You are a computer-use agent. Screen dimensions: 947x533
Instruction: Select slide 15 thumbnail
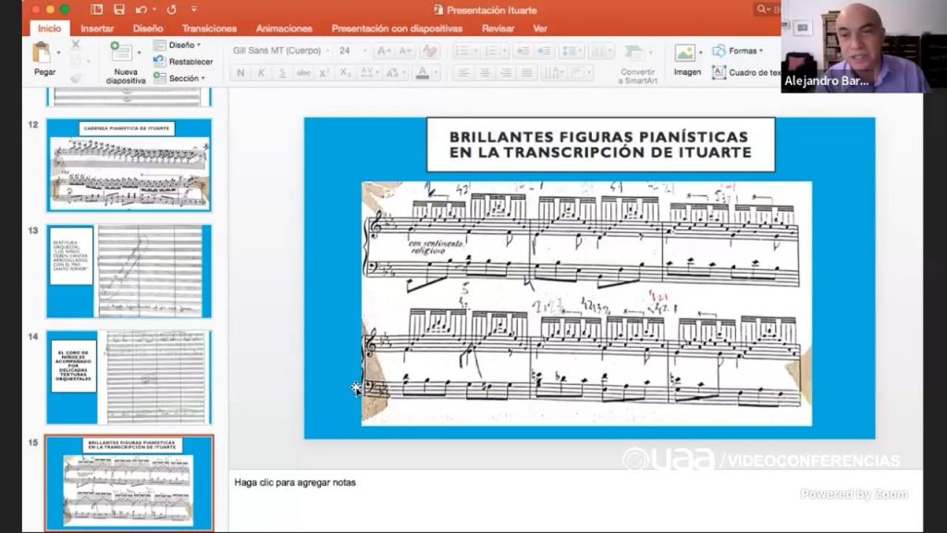tap(129, 483)
